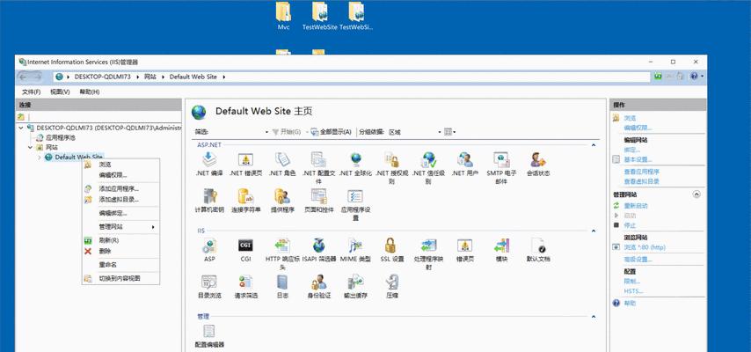Choose 切换到内容视图 in context menu

pyautogui.click(x=120, y=278)
